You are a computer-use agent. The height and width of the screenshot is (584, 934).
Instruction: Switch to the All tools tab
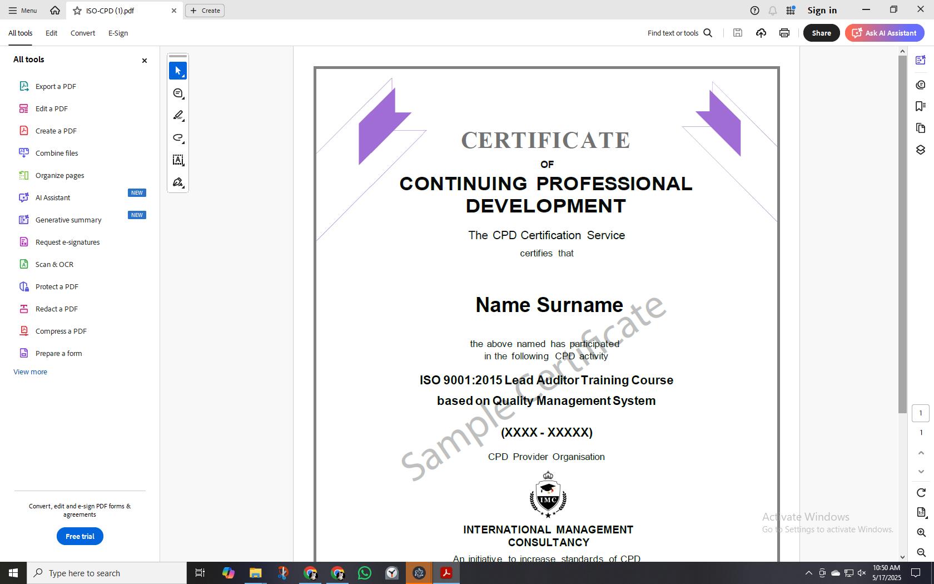[21, 33]
